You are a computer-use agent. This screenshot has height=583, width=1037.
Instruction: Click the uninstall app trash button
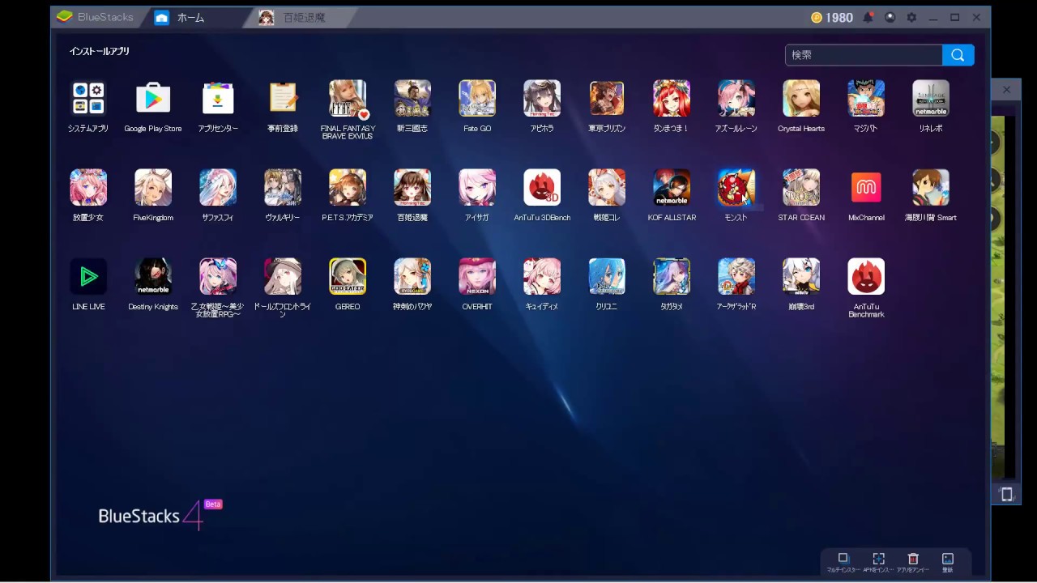coord(913,562)
